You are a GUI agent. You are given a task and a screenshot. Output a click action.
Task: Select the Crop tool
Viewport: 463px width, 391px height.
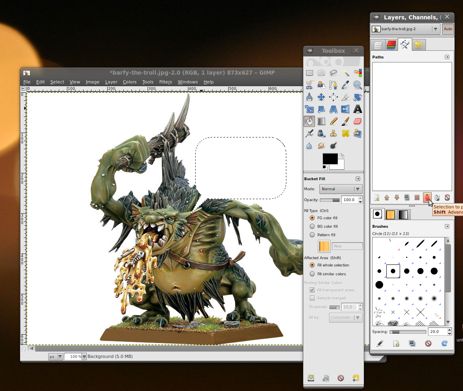[x=346, y=97]
